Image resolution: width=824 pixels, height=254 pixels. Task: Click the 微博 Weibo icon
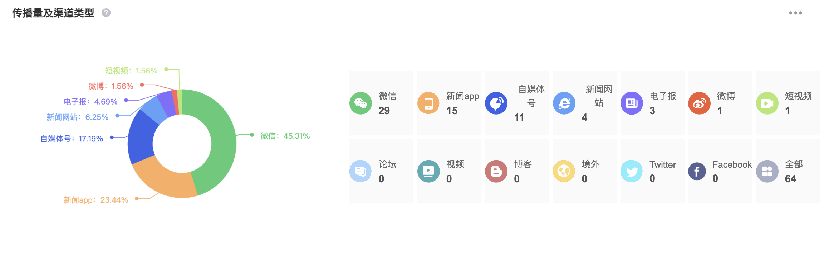699,103
